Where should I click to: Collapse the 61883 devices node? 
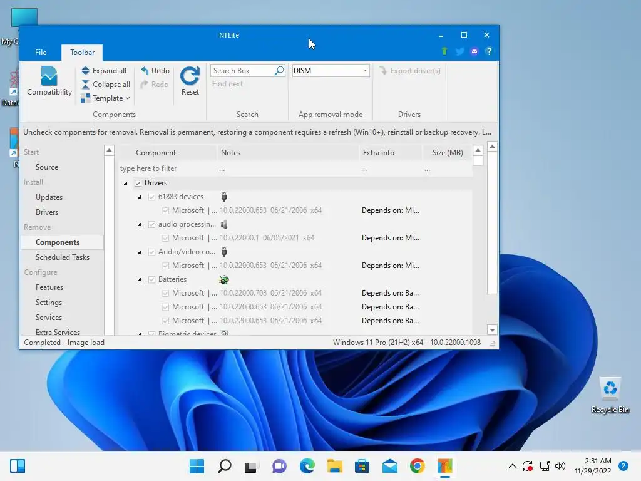140,197
